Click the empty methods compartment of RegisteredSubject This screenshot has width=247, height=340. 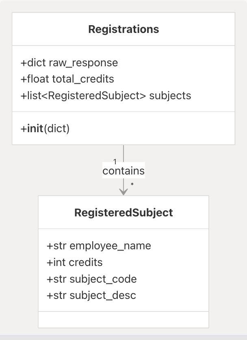coord(123,320)
